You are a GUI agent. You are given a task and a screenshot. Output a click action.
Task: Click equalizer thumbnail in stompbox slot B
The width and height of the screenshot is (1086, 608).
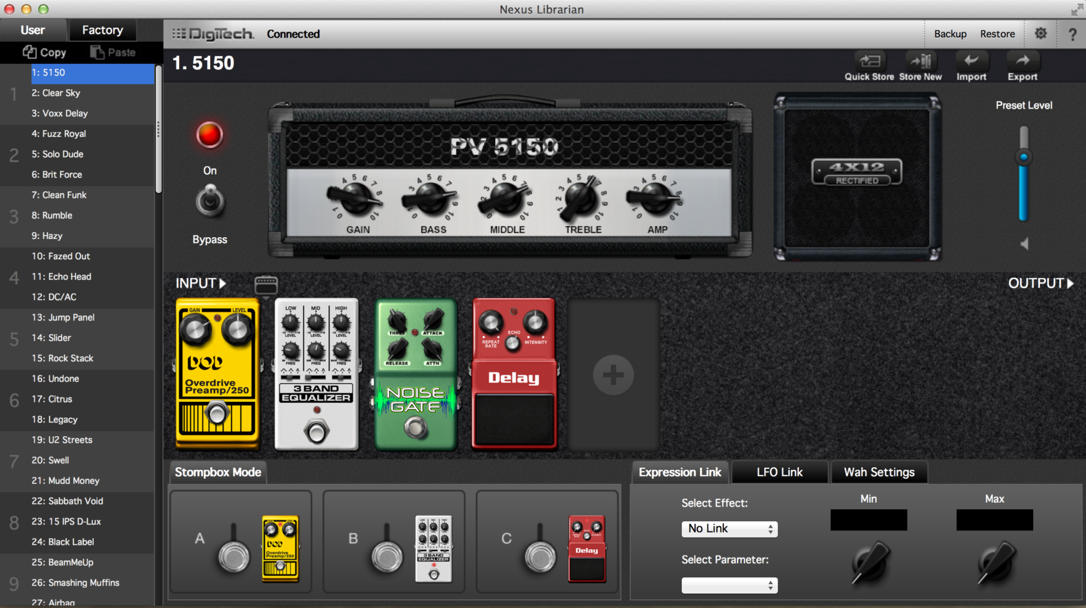pos(434,549)
